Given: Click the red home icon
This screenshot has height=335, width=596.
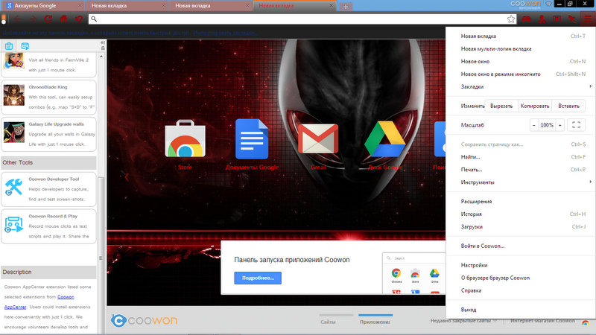Looking at the screenshot, I should tap(63, 19).
